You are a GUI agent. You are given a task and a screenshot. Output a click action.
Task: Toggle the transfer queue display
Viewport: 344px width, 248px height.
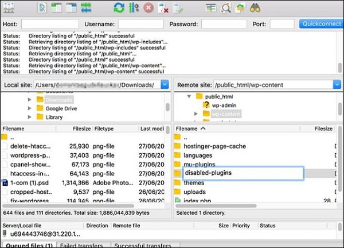86,8
